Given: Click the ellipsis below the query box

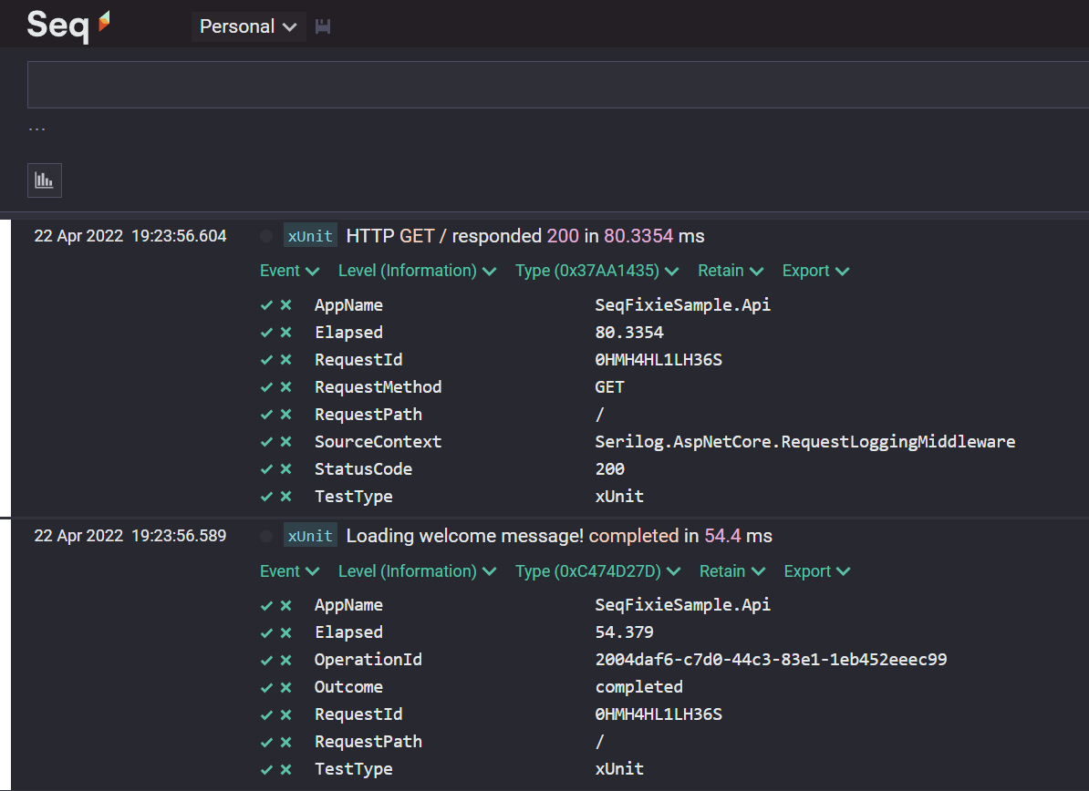Looking at the screenshot, I should point(36,129).
